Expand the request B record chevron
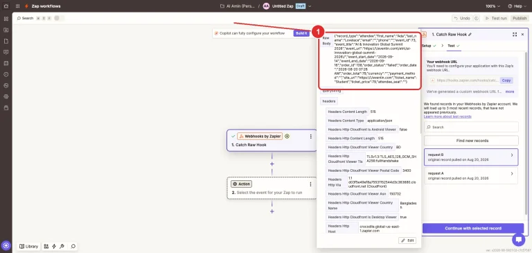 pos(512,155)
